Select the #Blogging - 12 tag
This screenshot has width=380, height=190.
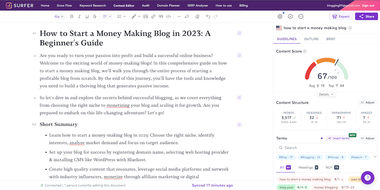click(310, 157)
